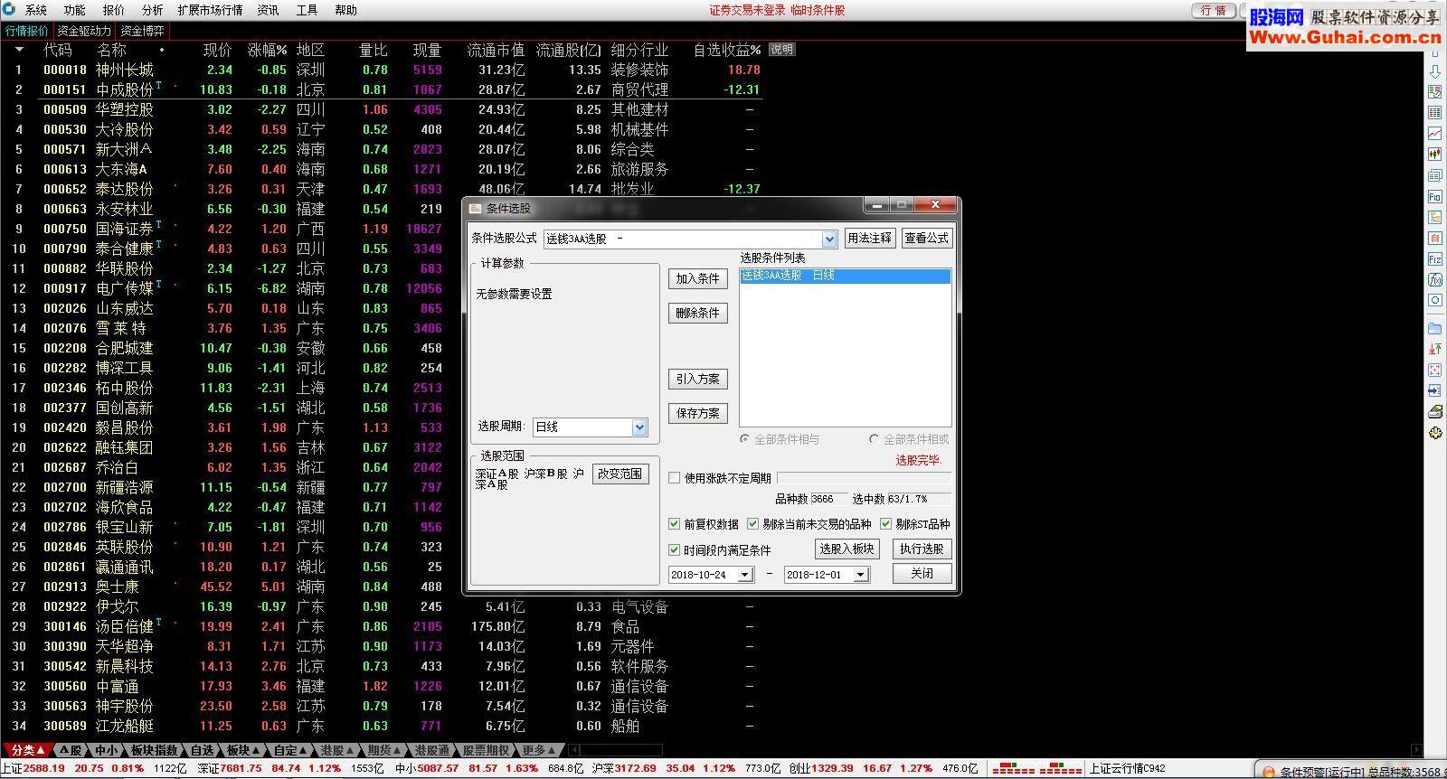Viewport: 1447px width, 779px height.
Task: Click the dotted red square icon
Action: [x=1434, y=370]
